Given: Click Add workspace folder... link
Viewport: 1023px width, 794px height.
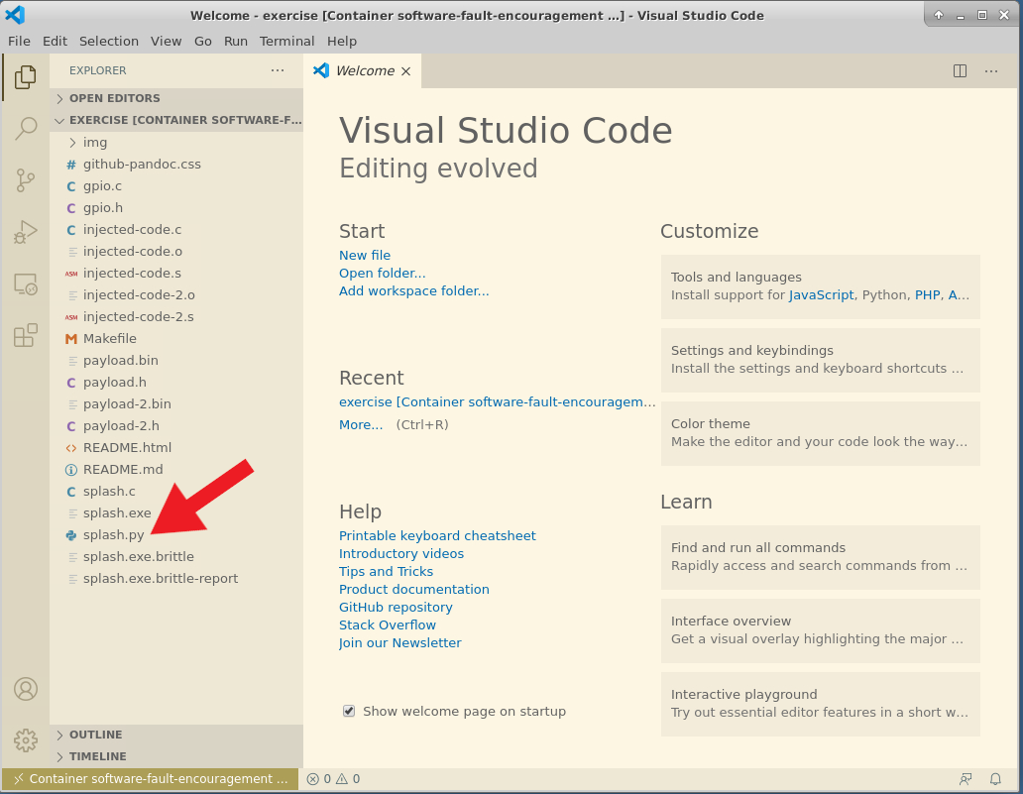Looking at the screenshot, I should tap(413, 291).
